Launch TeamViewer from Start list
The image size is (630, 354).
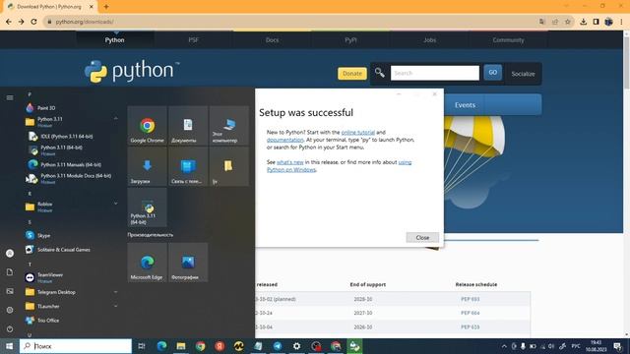[50, 277]
